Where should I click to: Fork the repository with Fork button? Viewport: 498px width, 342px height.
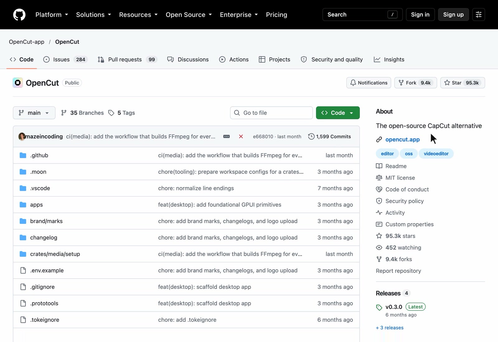tap(416, 83)
